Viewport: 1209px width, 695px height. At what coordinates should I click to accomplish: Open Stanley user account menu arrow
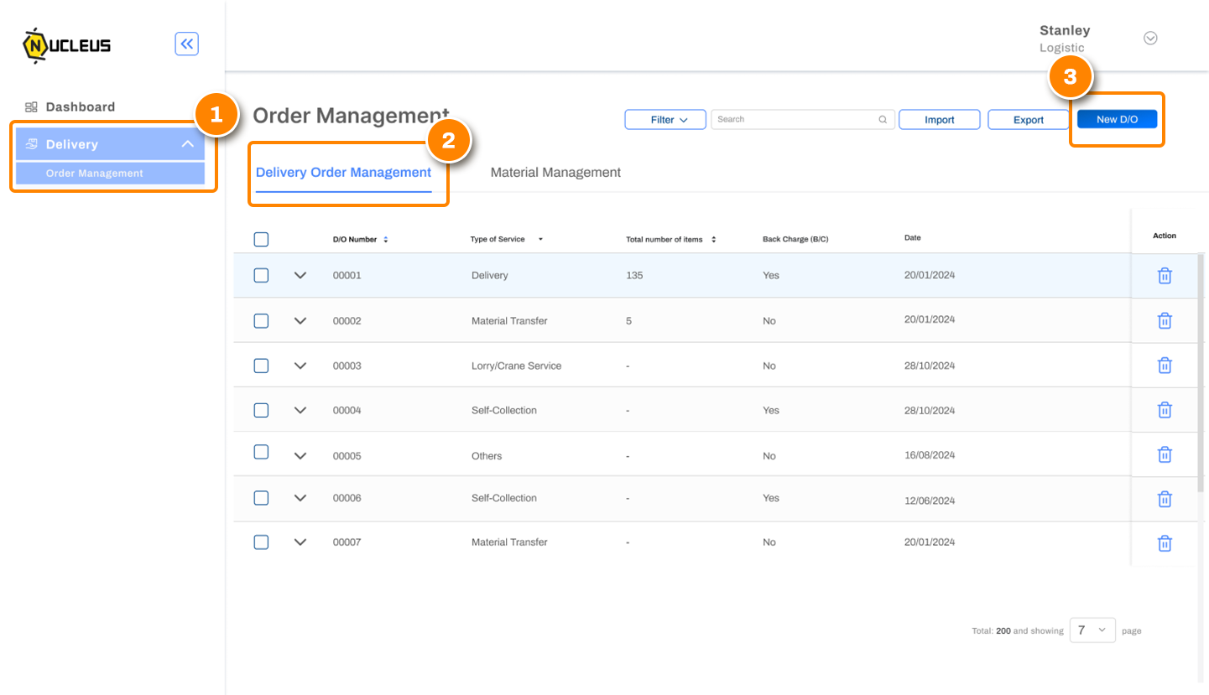point(1150,39)
